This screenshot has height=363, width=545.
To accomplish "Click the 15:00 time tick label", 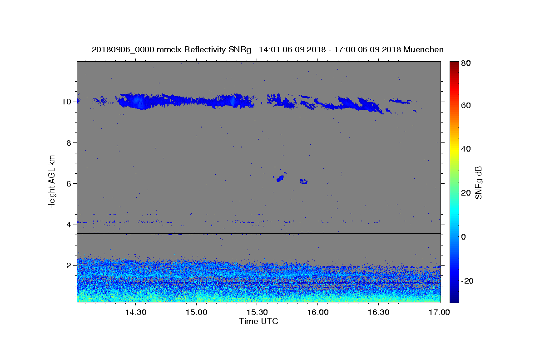I will point(196,313).
